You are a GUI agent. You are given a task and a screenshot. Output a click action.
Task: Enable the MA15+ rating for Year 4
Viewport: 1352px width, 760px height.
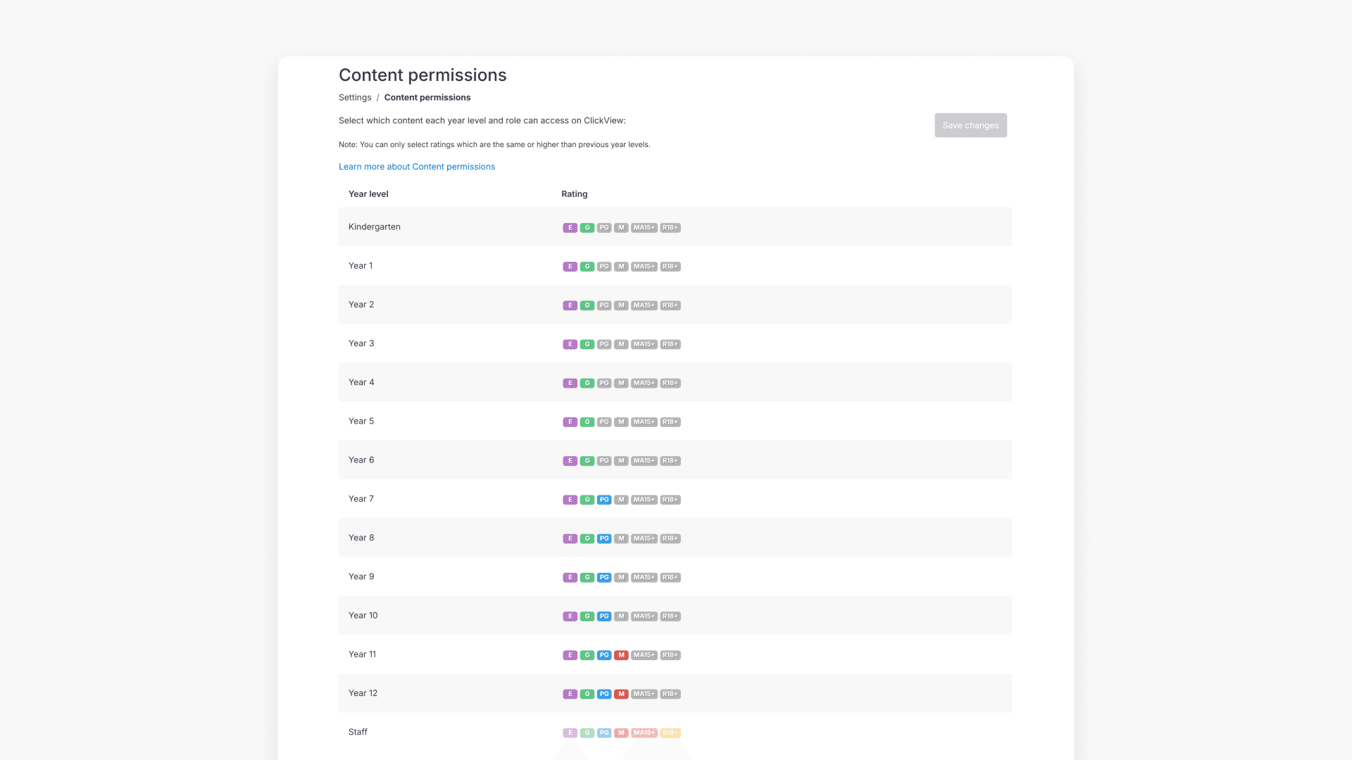[x=643, y=383]
